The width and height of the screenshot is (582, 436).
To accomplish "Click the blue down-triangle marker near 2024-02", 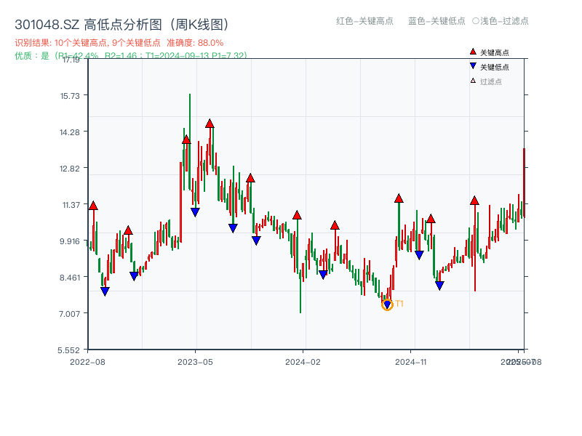I will 323,273.
